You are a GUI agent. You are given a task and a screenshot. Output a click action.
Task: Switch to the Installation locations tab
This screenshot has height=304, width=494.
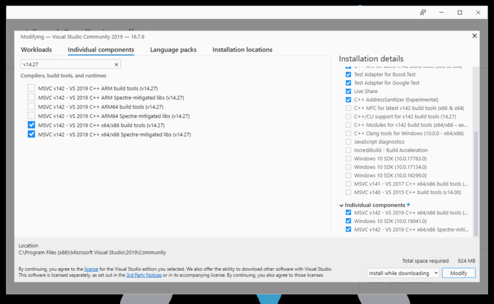(242, 50)
